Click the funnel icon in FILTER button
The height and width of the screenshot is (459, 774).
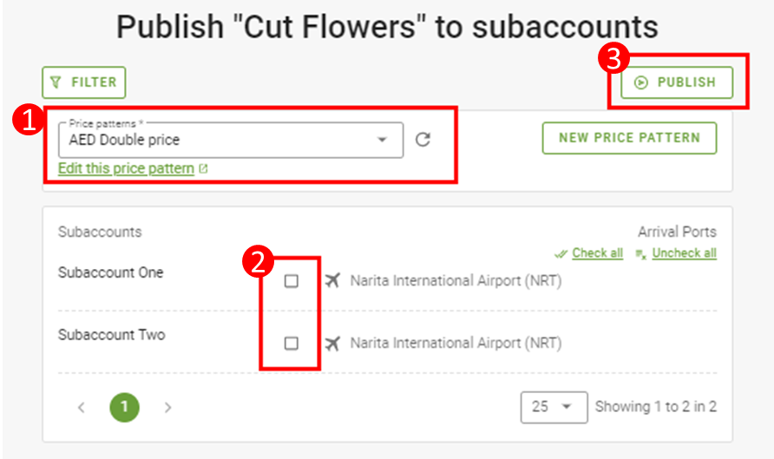click(56, 82)
